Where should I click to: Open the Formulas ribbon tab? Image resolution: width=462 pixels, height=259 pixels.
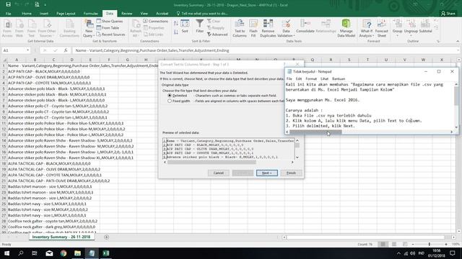[x=90, y=14]
